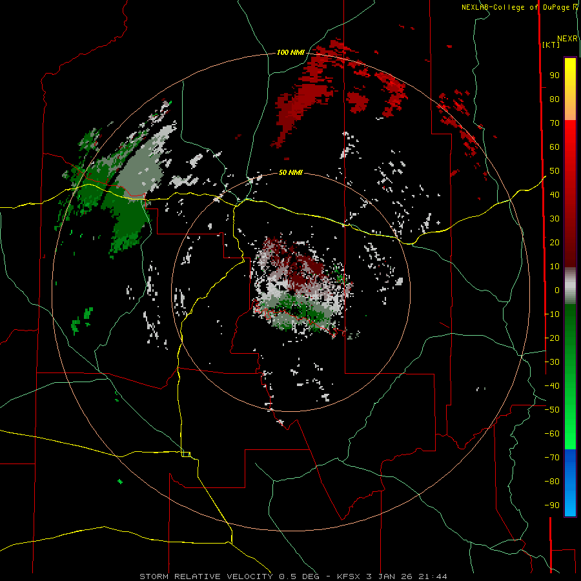Click the positive 10 value on velocity scale

click(x=555, y=267)
